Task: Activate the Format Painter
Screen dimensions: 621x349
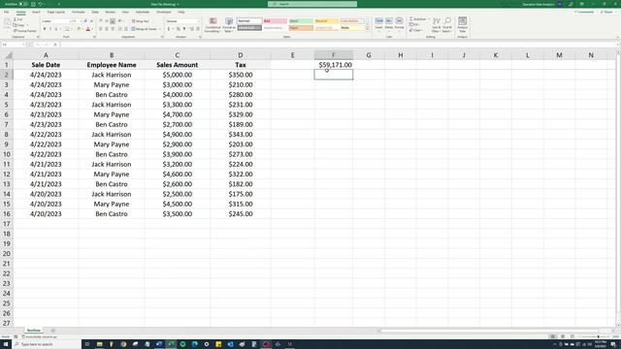Action: click(x=24, y=30)
